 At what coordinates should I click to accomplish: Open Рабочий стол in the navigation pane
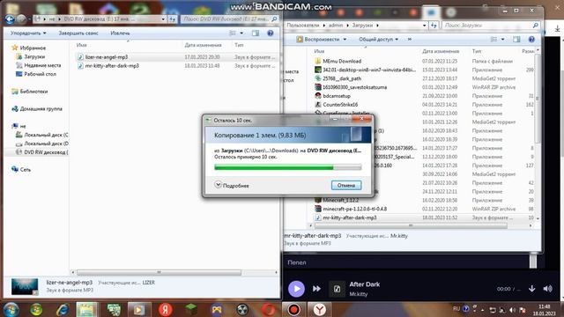pos(40,74)
